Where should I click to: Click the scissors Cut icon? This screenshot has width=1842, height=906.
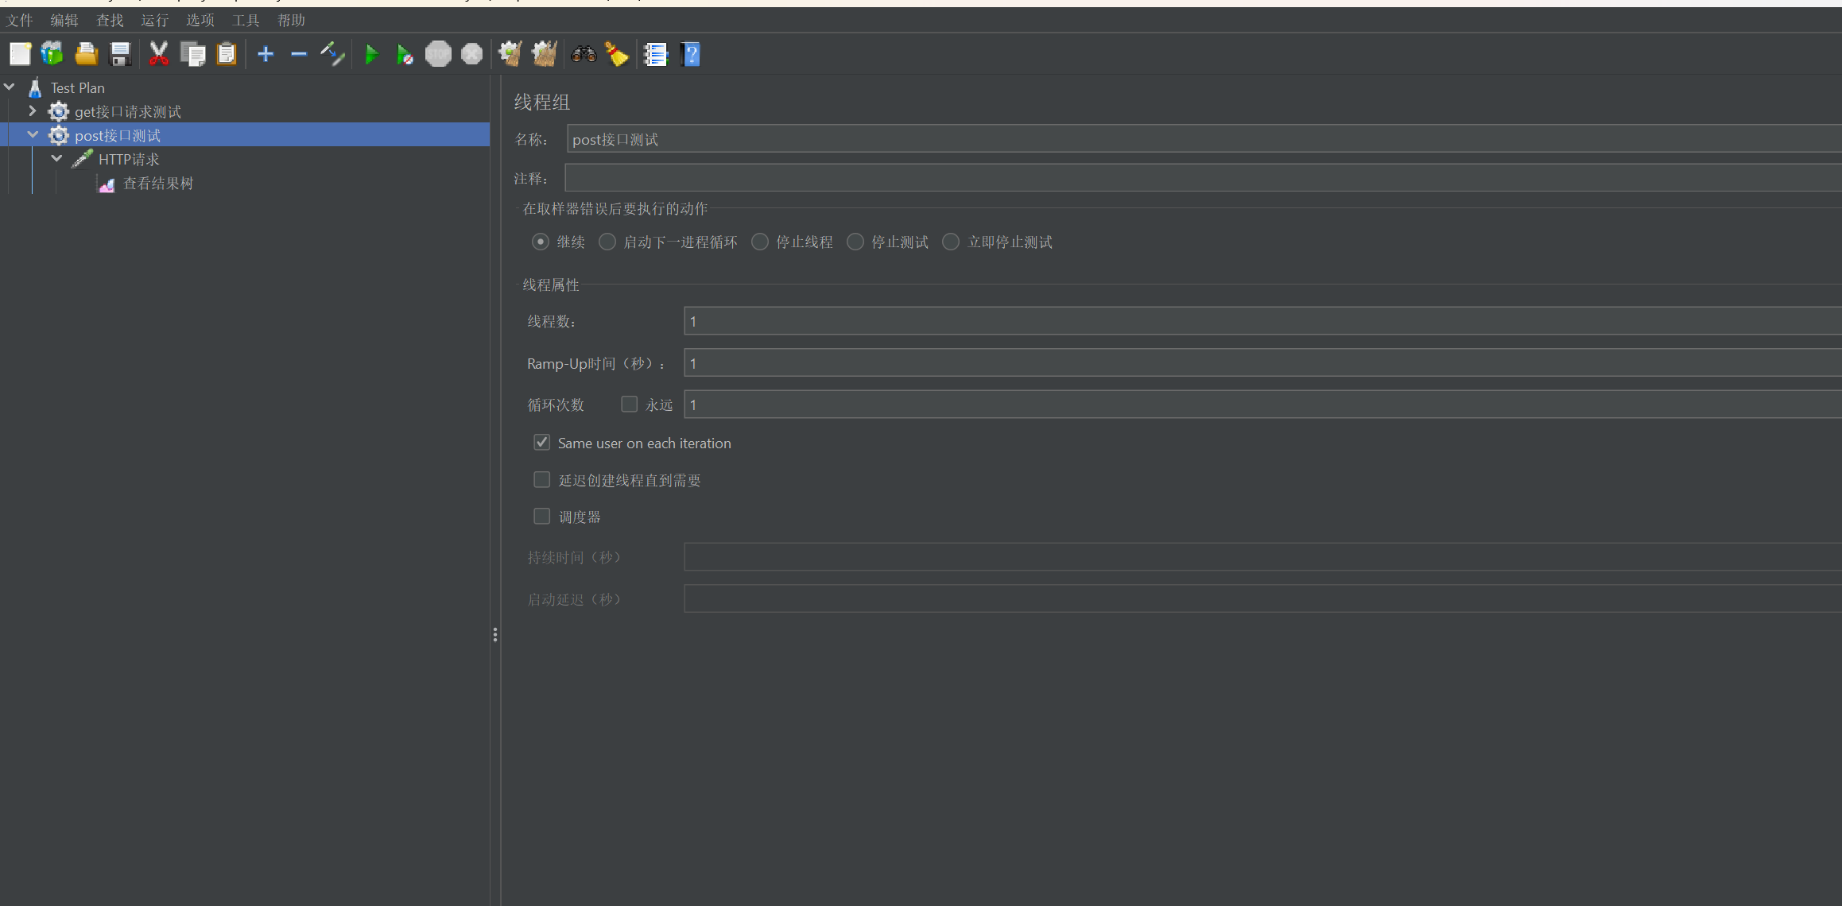point(159,55)
